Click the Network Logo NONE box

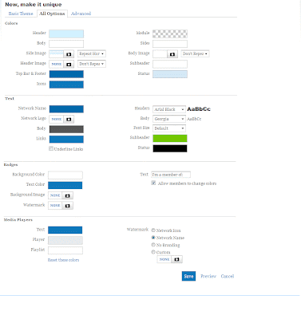(x=57, y=120)
